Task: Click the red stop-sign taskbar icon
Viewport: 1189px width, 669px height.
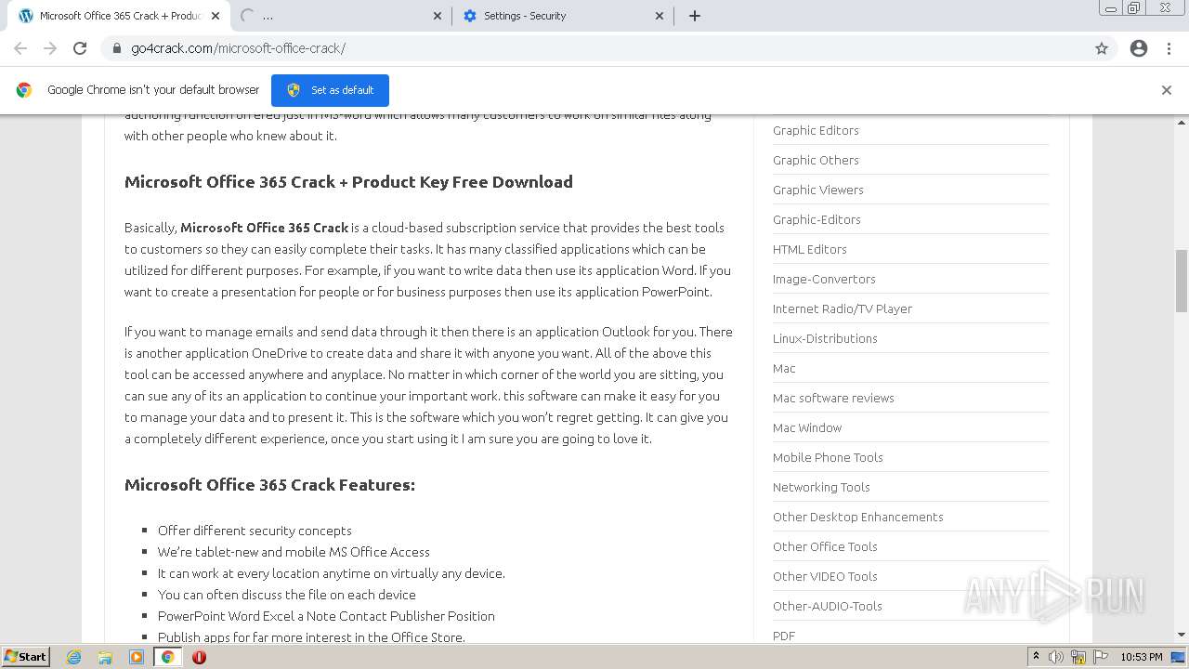Action: click(199, 657)
